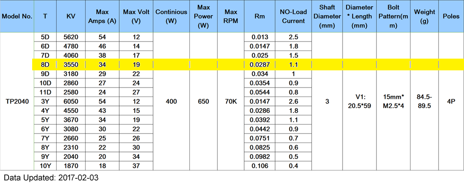This screenshot has width=464, height=184.
Task: Select the "Weight (g)" header cell
Action: click(424, 17)
